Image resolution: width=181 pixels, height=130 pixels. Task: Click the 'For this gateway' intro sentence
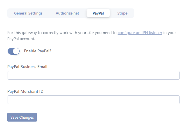pos(92,36)
